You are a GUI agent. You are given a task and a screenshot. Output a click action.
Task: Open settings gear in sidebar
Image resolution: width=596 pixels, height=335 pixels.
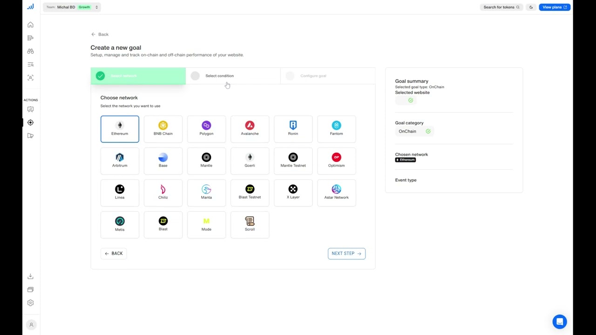coord(30,303)
